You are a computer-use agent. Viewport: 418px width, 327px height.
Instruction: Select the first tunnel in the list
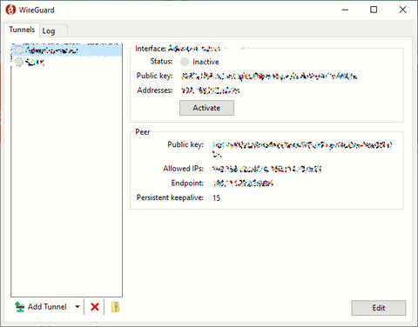(x=66, y=50)
